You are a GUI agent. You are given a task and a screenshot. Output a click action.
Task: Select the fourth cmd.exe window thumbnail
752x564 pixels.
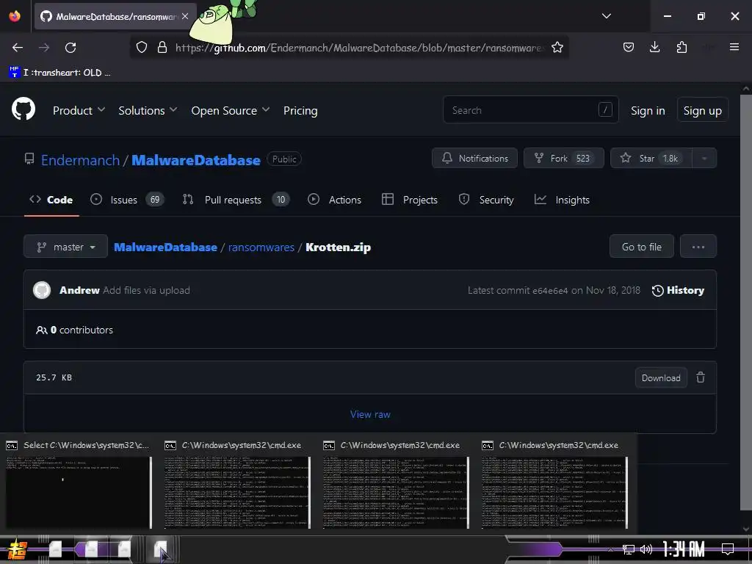(555, 485)
